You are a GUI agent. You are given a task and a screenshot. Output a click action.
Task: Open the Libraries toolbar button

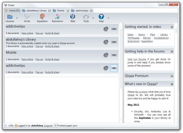(10, 18)
